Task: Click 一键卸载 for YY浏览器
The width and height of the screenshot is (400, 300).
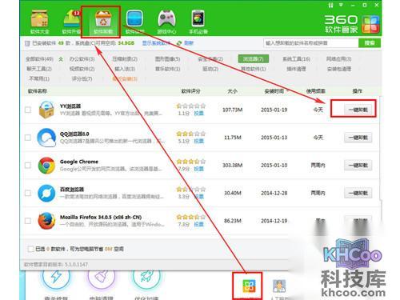Action: (x=358, y=110)
